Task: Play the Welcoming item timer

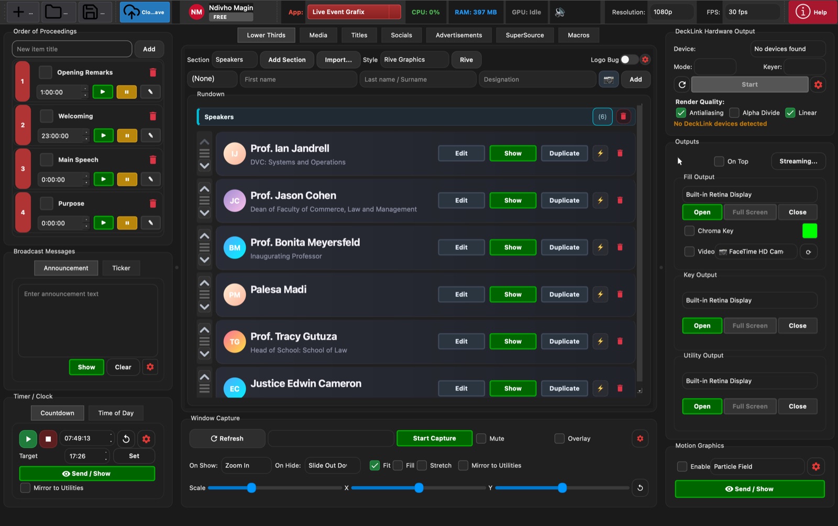Action: 103,136
